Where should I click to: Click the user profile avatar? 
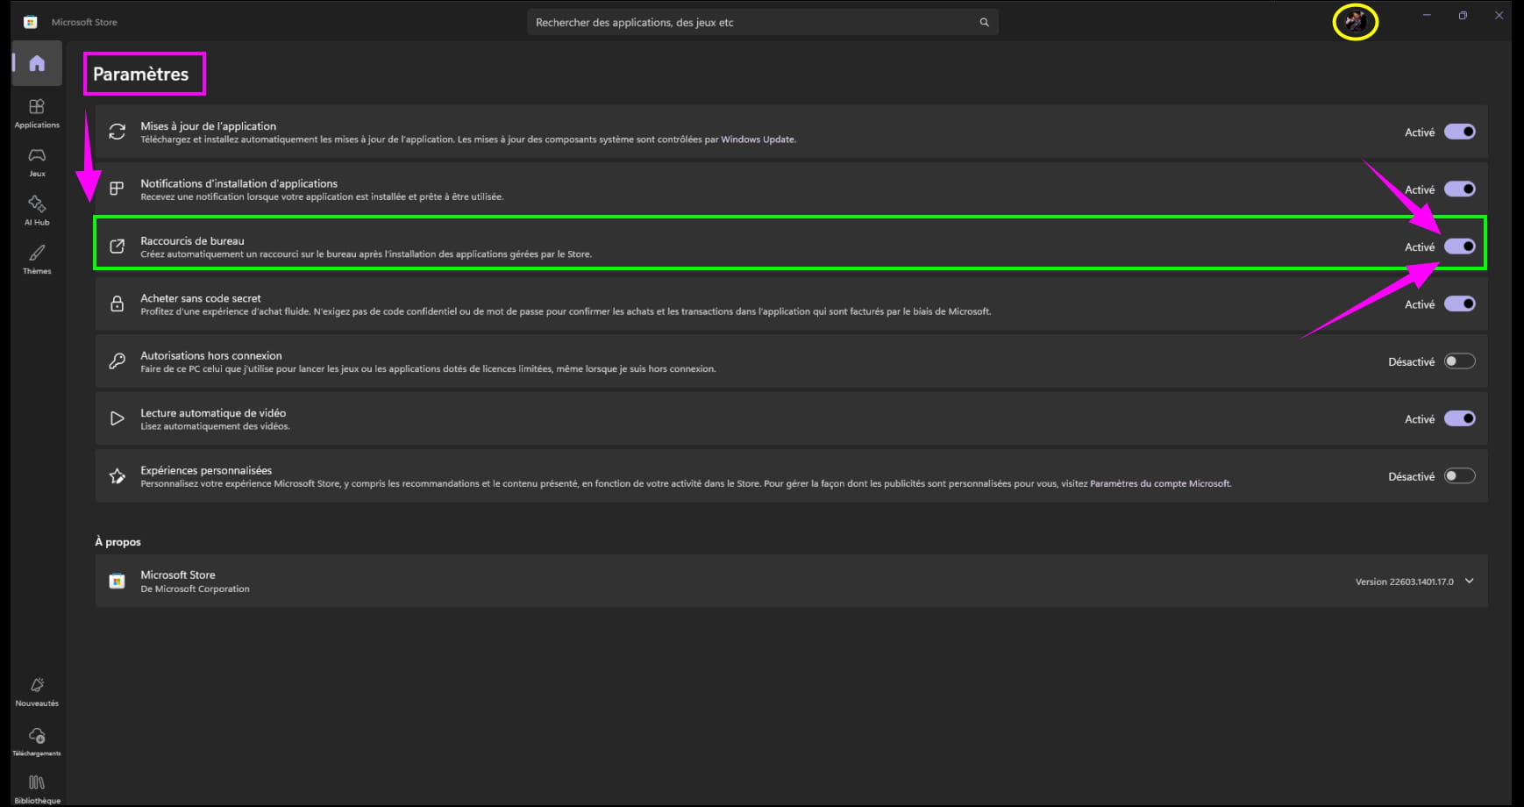point(1356,21)
